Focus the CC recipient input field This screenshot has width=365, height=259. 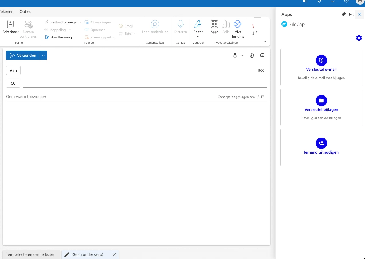145,83
